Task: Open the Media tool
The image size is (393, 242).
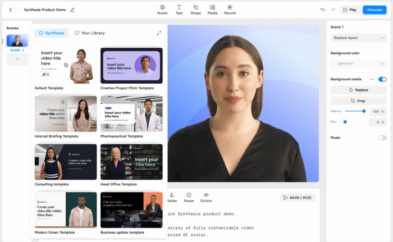Action: pos(212,10)
